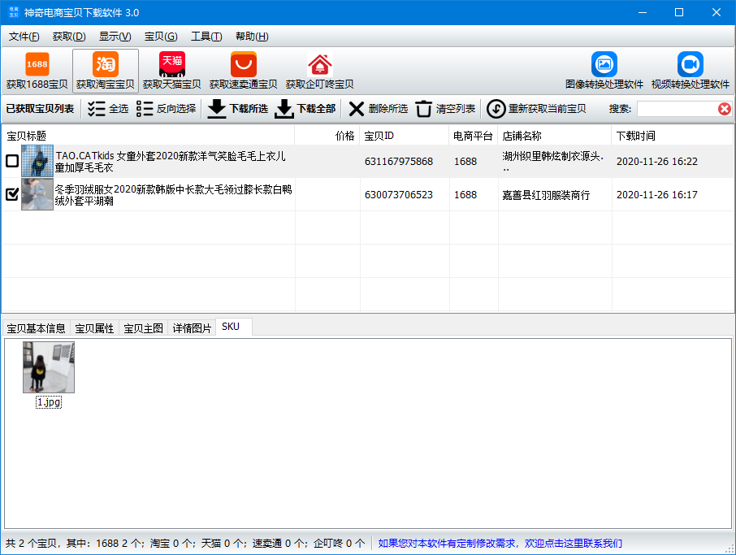Image resolution: width=736 pixels, height=555 pixels.
Task: Click 反向选择 invert selection
Action: 167,108
